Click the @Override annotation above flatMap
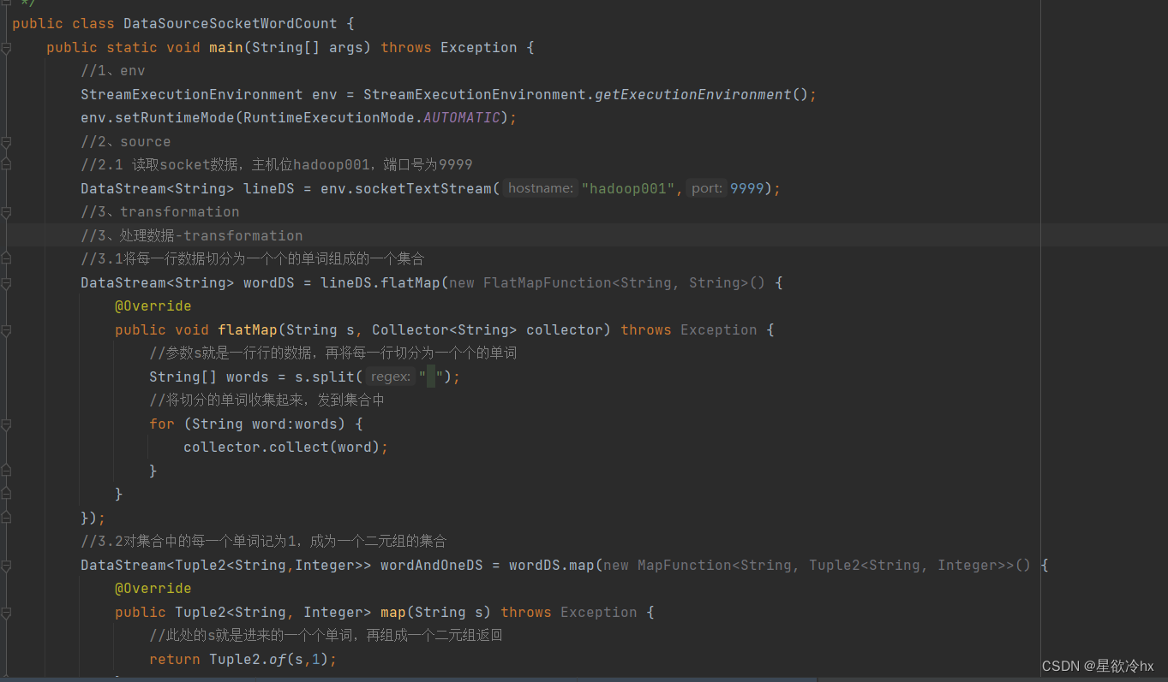Viewport: 1168px width, 682px height. (153, 305)
